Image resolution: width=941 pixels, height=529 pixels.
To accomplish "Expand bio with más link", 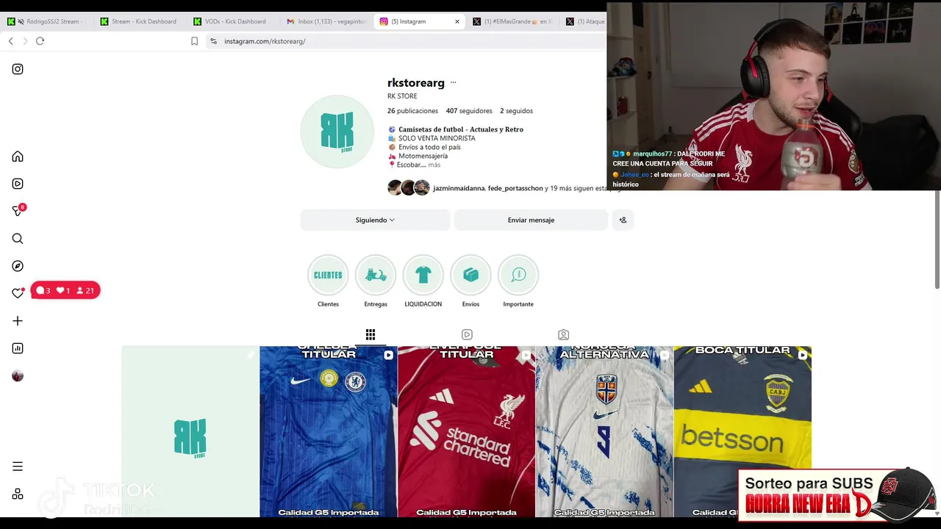I will [434, 165].
